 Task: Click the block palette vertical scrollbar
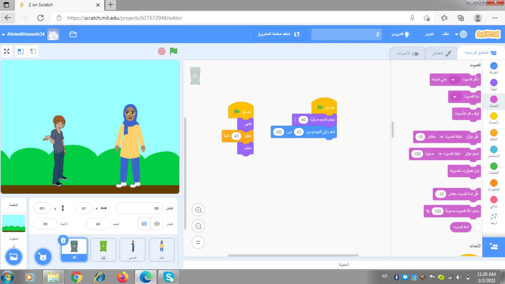[x=392, y=129]
